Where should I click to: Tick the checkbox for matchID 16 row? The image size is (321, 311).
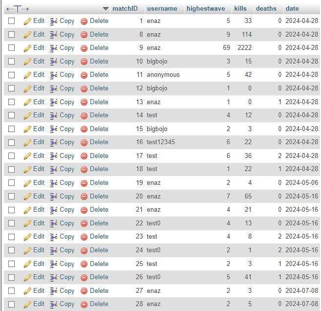click(x=12, y=142)
